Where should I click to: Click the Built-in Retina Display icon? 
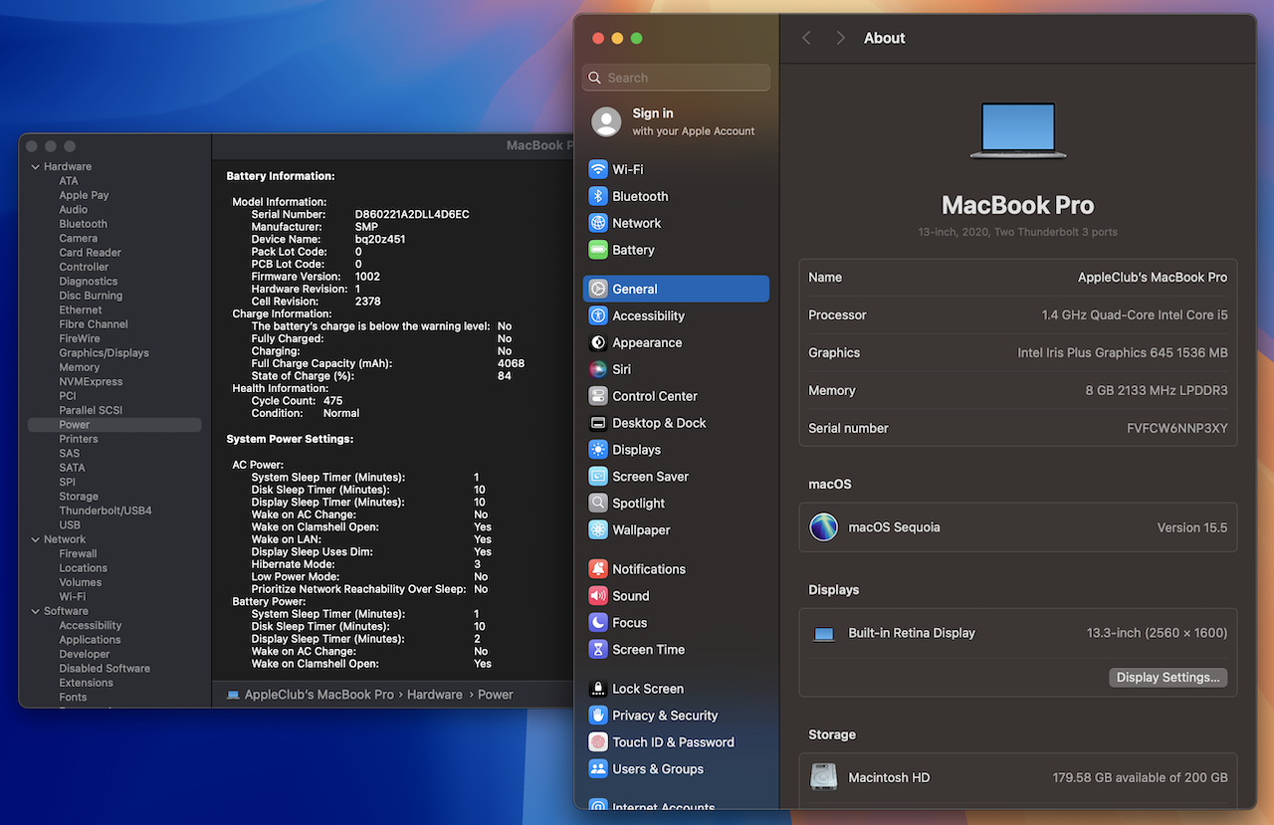click(x=824, y=634)
